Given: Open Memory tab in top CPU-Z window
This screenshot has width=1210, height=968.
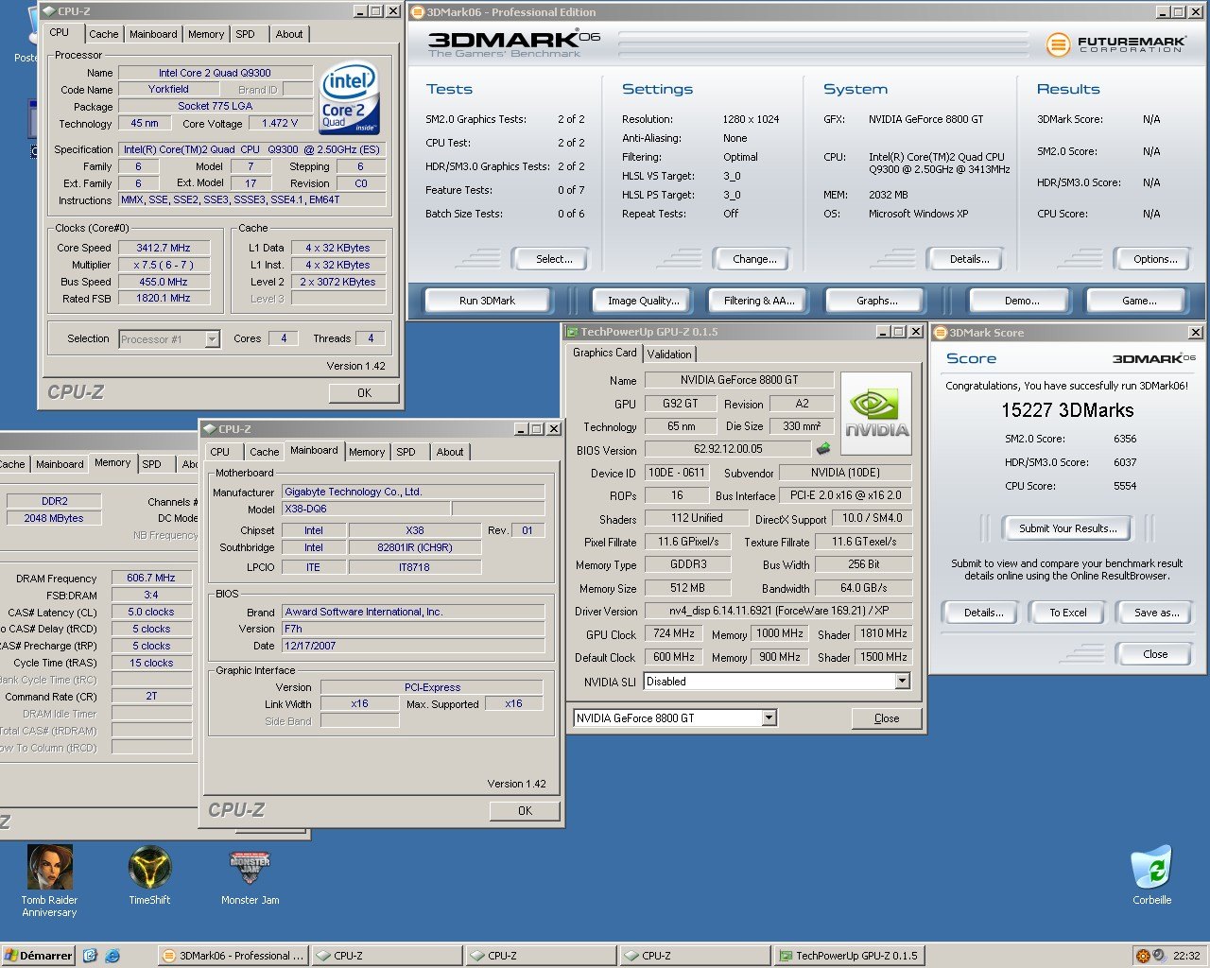Looking at the screenshot, I should pyautogui.click(x=206, y=34).
